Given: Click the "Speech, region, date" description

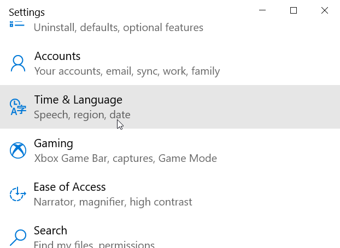Looking at the screenshot, I should click(82, 114).
